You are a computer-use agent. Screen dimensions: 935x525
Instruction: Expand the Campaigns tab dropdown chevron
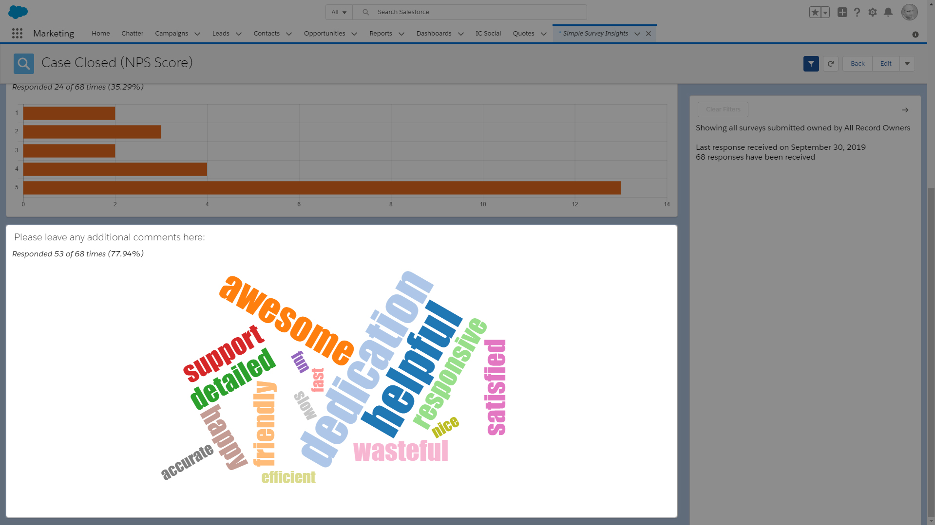point(197,34)
